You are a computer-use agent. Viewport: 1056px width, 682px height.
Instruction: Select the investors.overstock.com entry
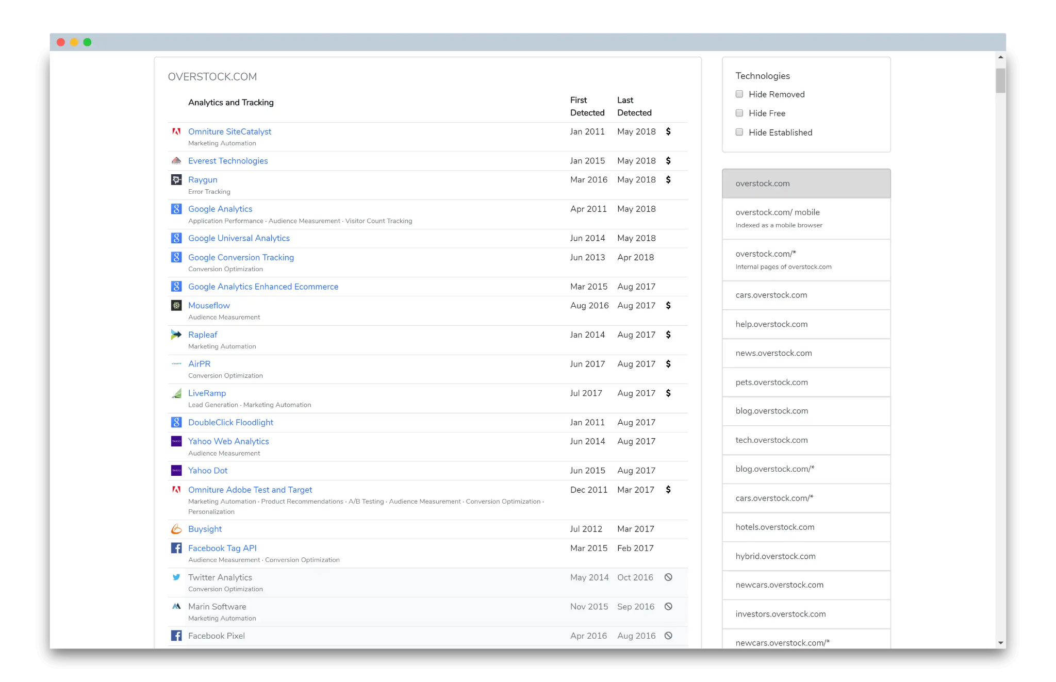point(806,614)
